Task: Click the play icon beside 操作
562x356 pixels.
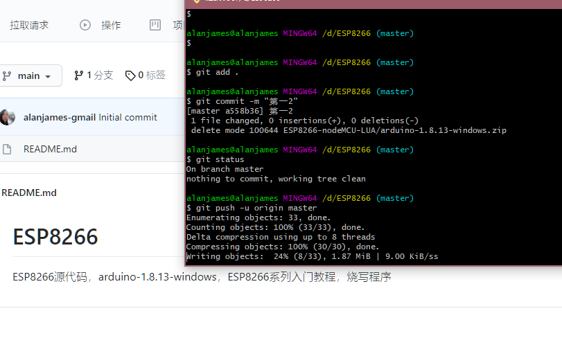Action: tap(85, 25)
